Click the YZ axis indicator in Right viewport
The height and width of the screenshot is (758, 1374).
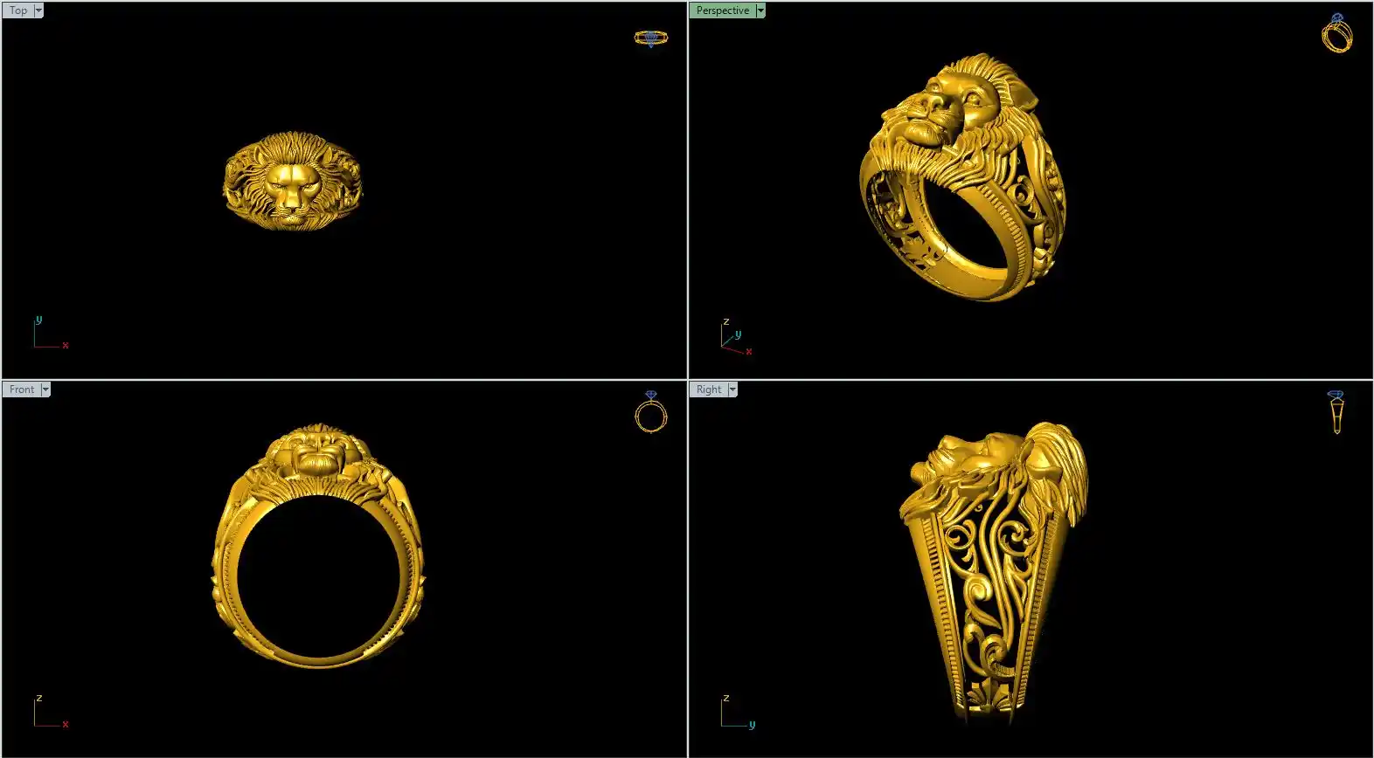[736, 713]
